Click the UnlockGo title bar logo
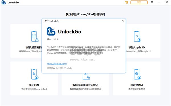The width and height of the screenshot is (171, 106). click(3, 2)
